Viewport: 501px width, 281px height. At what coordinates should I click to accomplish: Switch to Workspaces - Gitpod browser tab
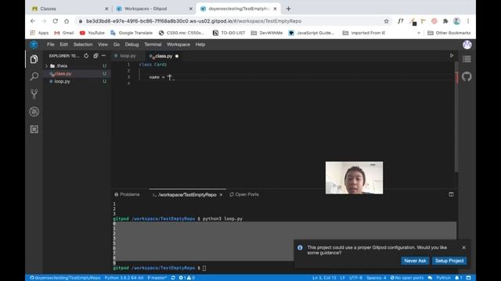tap(153, 9)
